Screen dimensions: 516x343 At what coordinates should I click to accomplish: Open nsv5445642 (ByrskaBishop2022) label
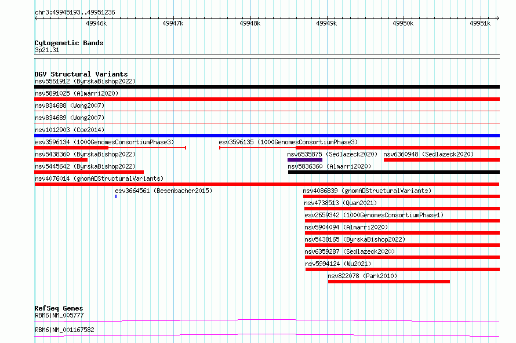[85, 166]
